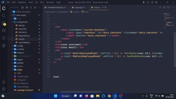
Task: Switch to the checkedContext.js tab
Action: [55, 7]
